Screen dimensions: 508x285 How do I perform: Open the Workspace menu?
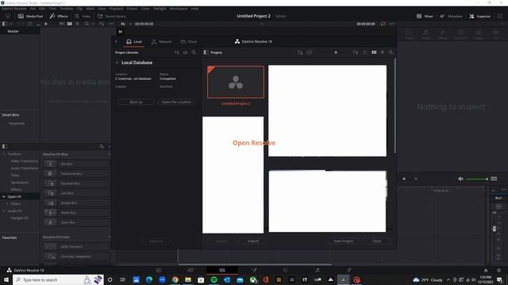click(x=179, y=9)
